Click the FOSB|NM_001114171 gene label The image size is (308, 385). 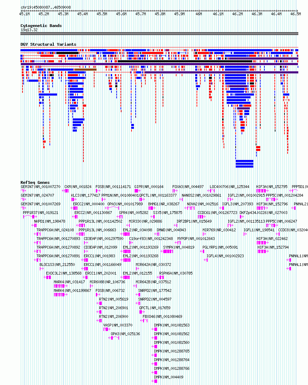tap(113, 187)
